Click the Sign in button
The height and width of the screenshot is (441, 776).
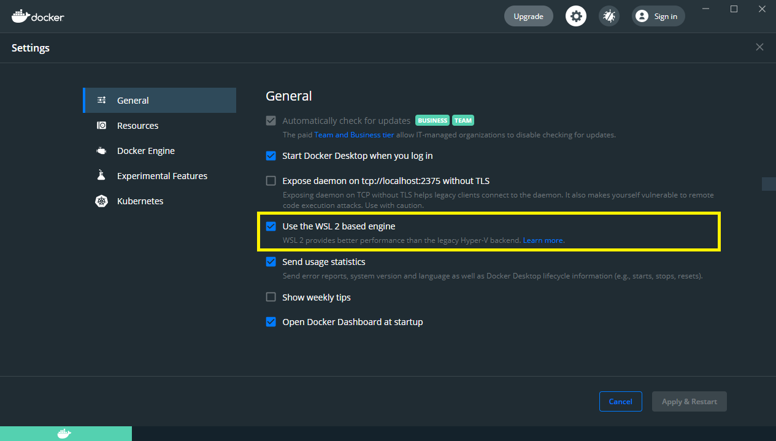pos(658,17)
